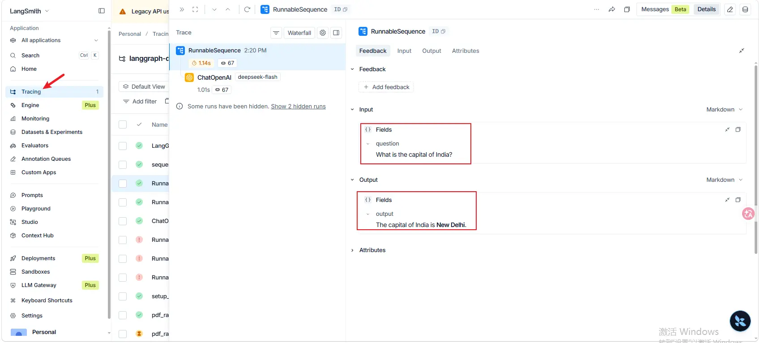Collapse the Output section
Screen dimensions: 760x343
pyautogui.click(x=352, y=180)
